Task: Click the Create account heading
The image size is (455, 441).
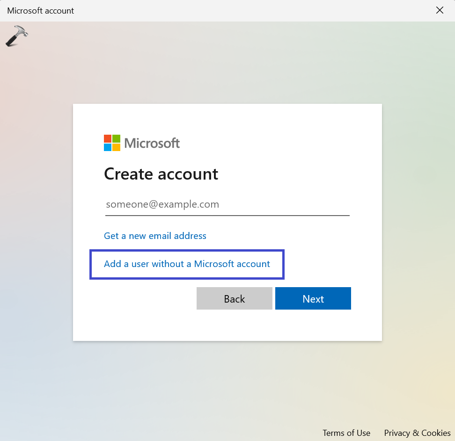Action: [x=161, y=174]
